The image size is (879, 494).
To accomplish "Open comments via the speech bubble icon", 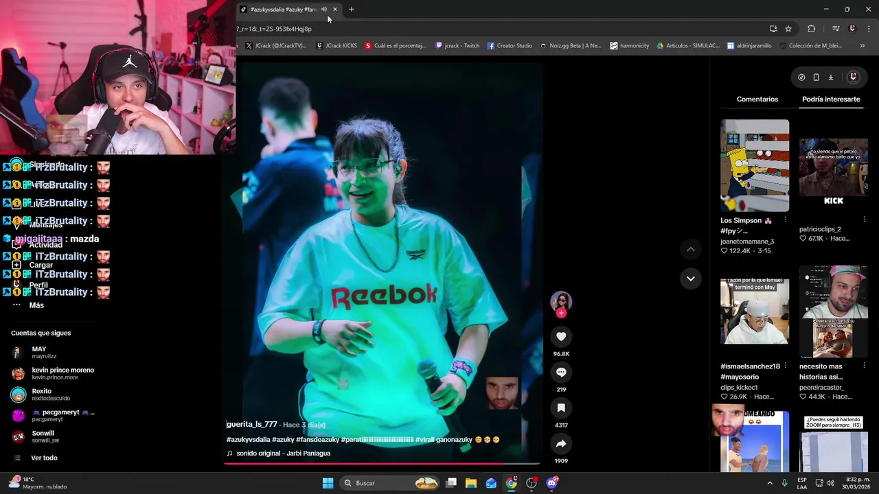I will click(x=561, y=372).
